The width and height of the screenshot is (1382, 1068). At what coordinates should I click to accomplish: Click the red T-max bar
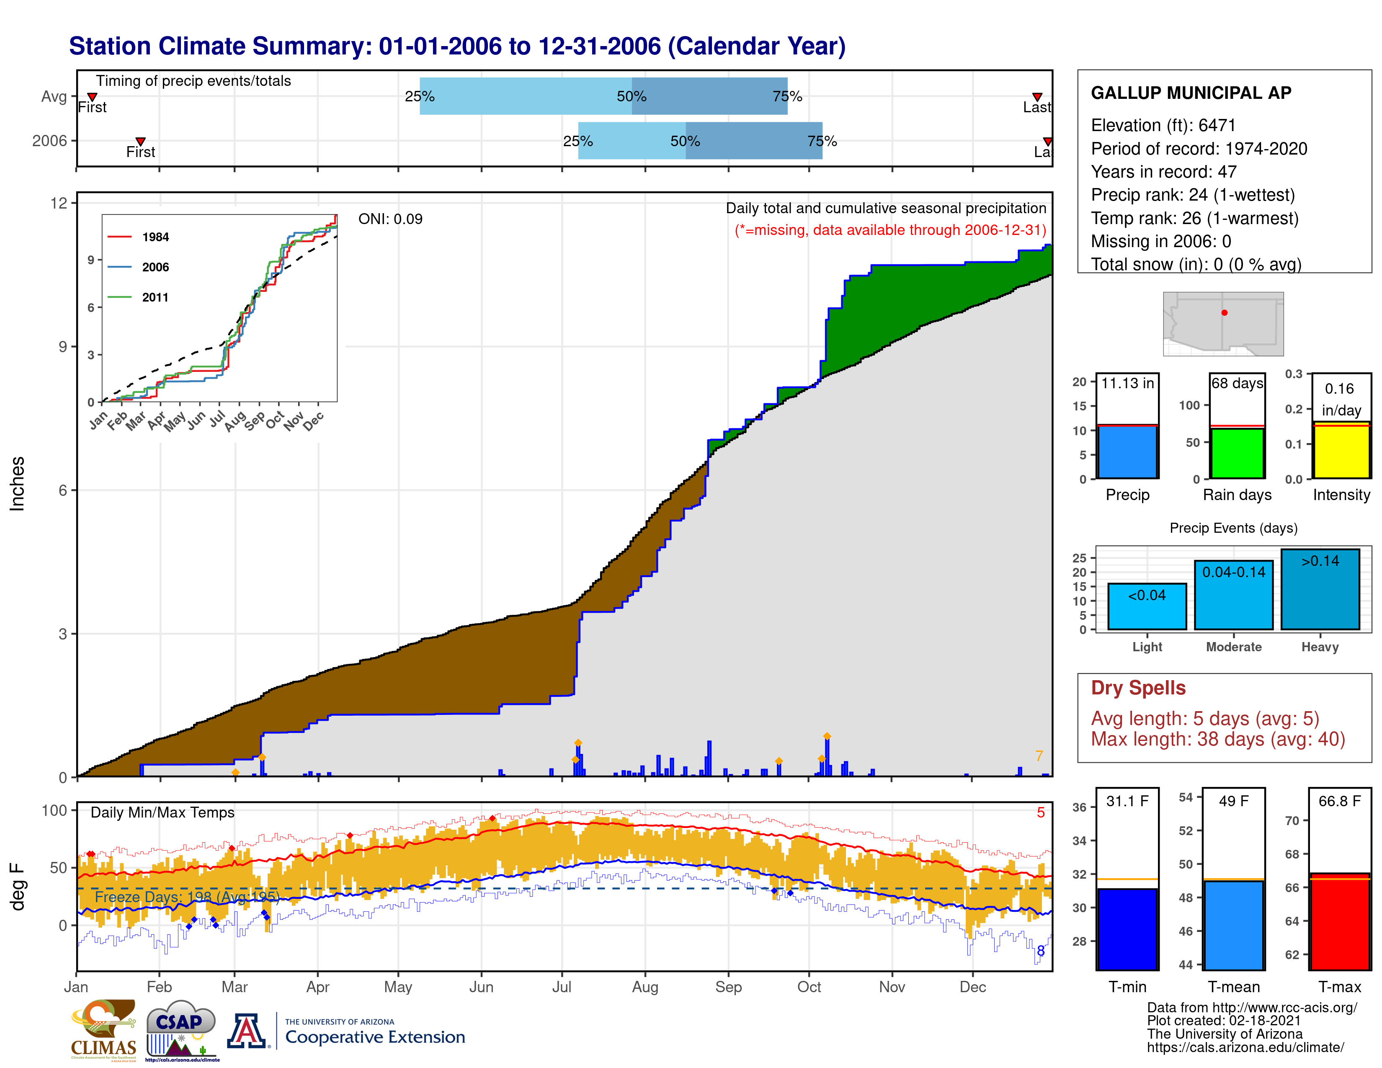tap(1340, 921)
